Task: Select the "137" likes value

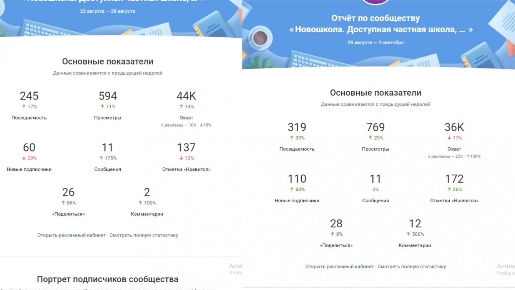Action: coord(186,147)
